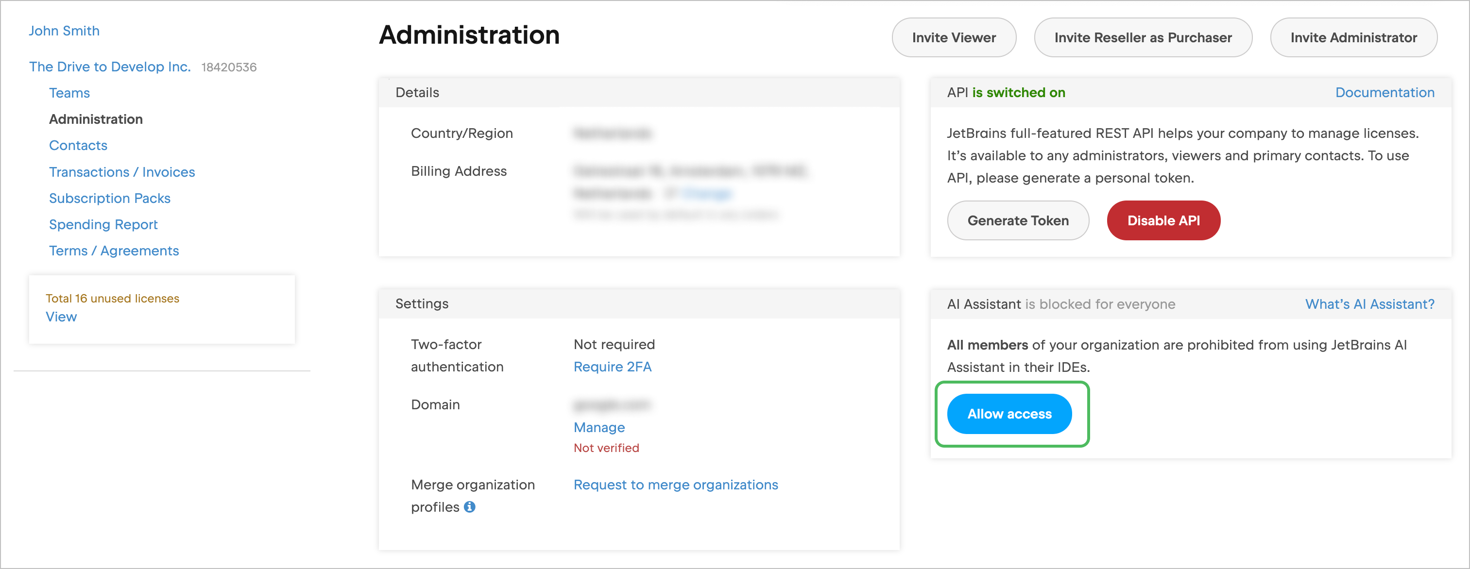1470x569 pixels.
Task: View the Spending Report
Action: point(103,224)
